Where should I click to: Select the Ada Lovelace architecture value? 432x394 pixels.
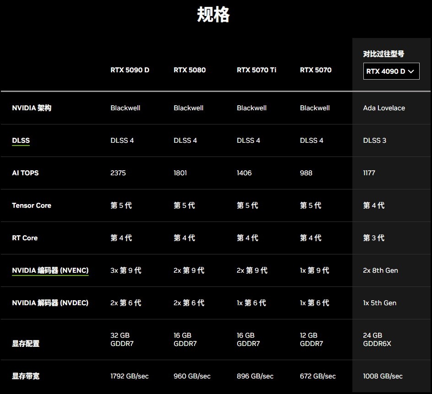point(384,108)
